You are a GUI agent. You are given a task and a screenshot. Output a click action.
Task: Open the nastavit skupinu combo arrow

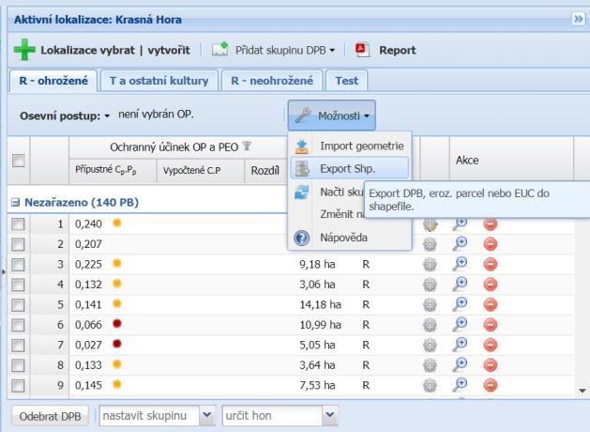(207, 415)
